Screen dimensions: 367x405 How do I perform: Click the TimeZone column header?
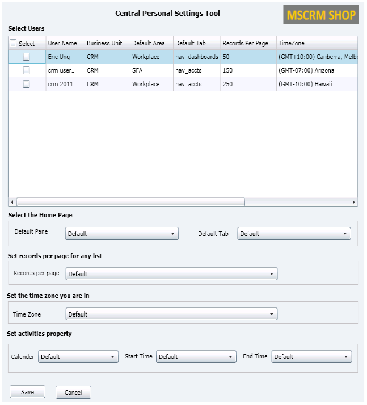[291, 43]
